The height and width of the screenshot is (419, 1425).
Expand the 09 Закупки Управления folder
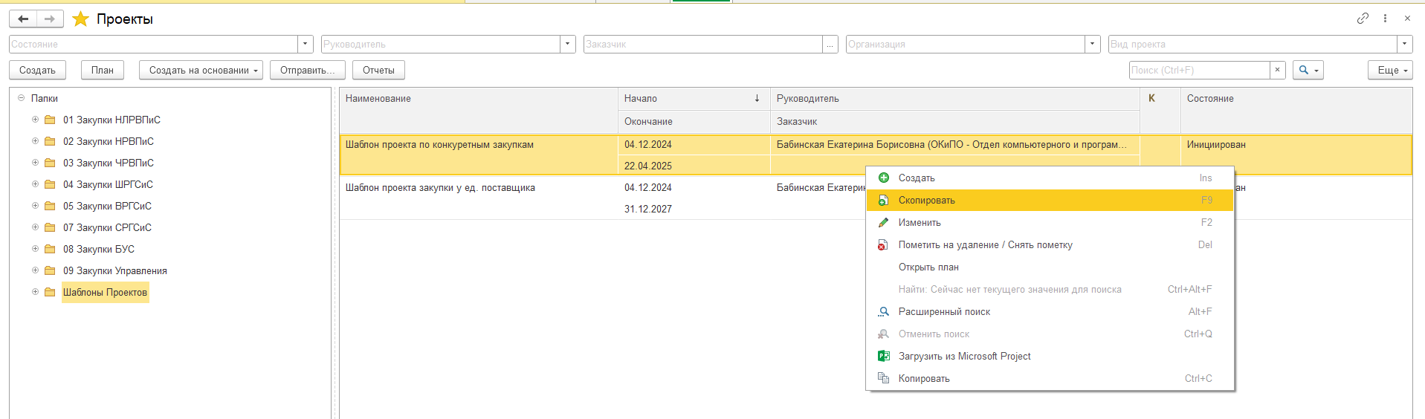pos(35,270)
